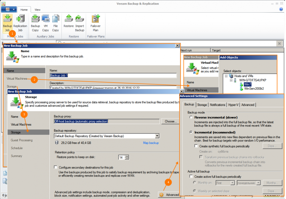The height and width of the screenshot is (199, 286).
Task: Open the Hyper-V tab
Action: pos(233,105)
